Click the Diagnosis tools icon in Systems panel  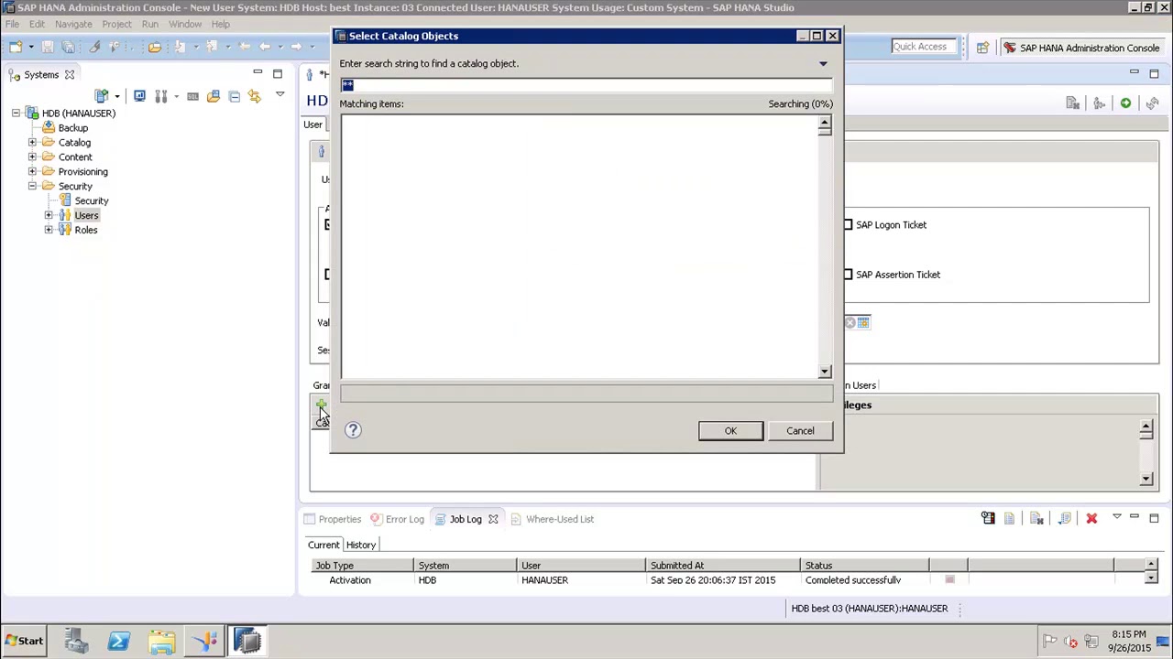tap(160, 96)
